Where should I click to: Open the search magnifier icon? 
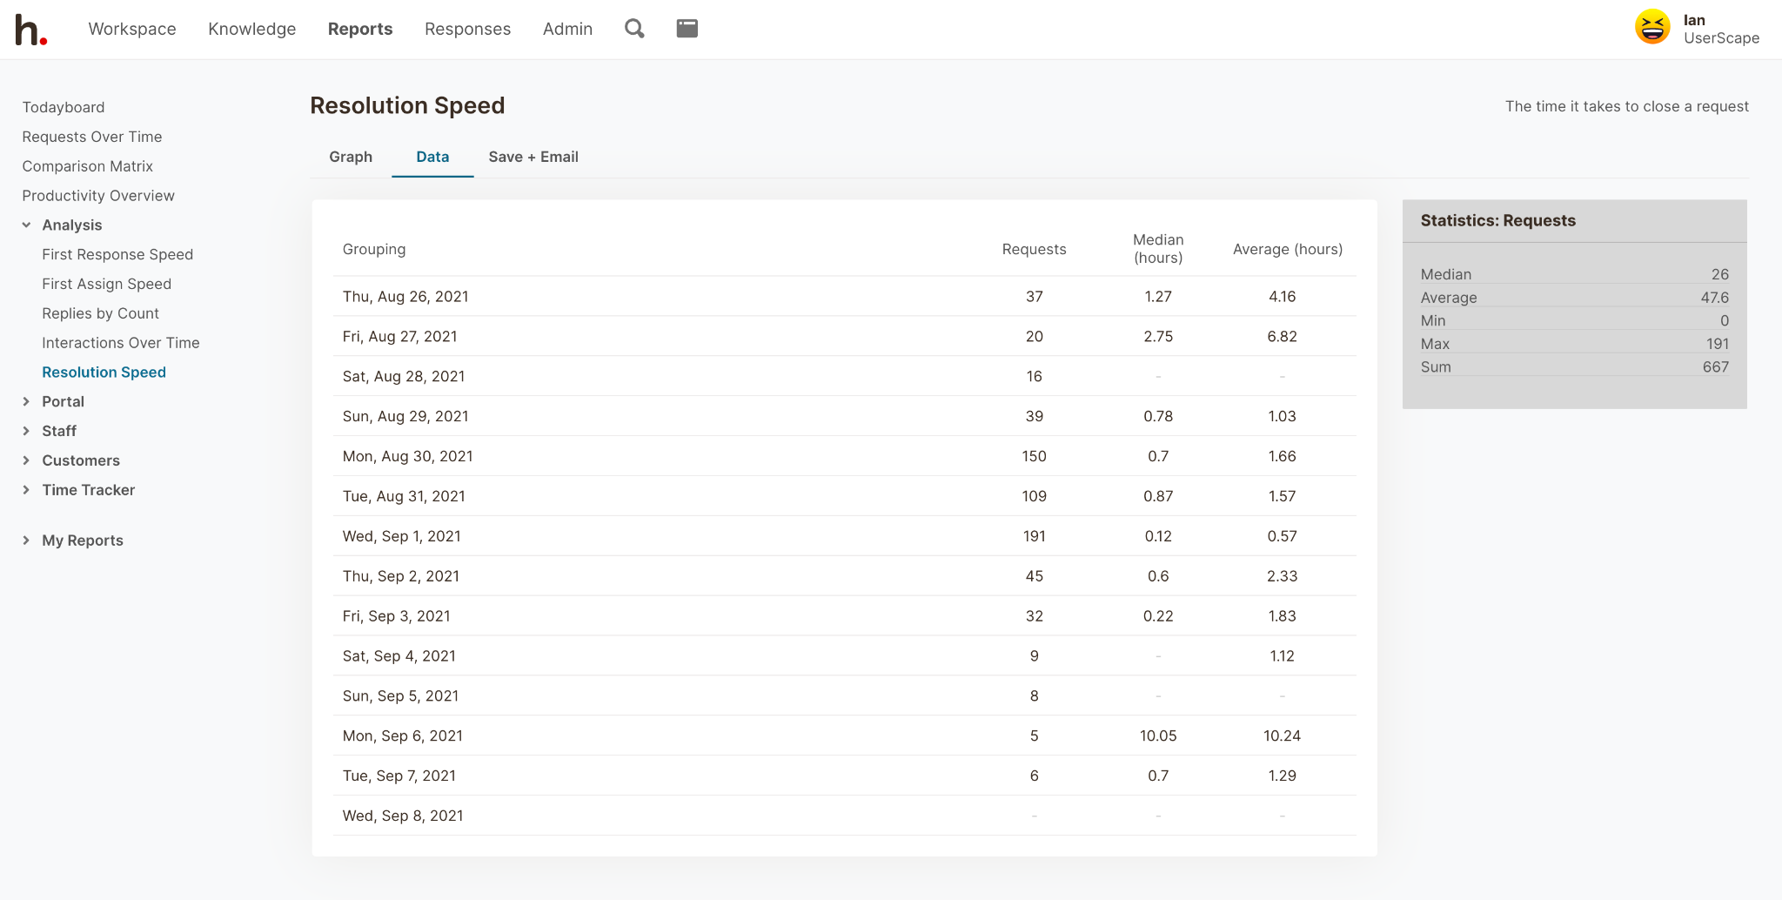pos(634,29)
